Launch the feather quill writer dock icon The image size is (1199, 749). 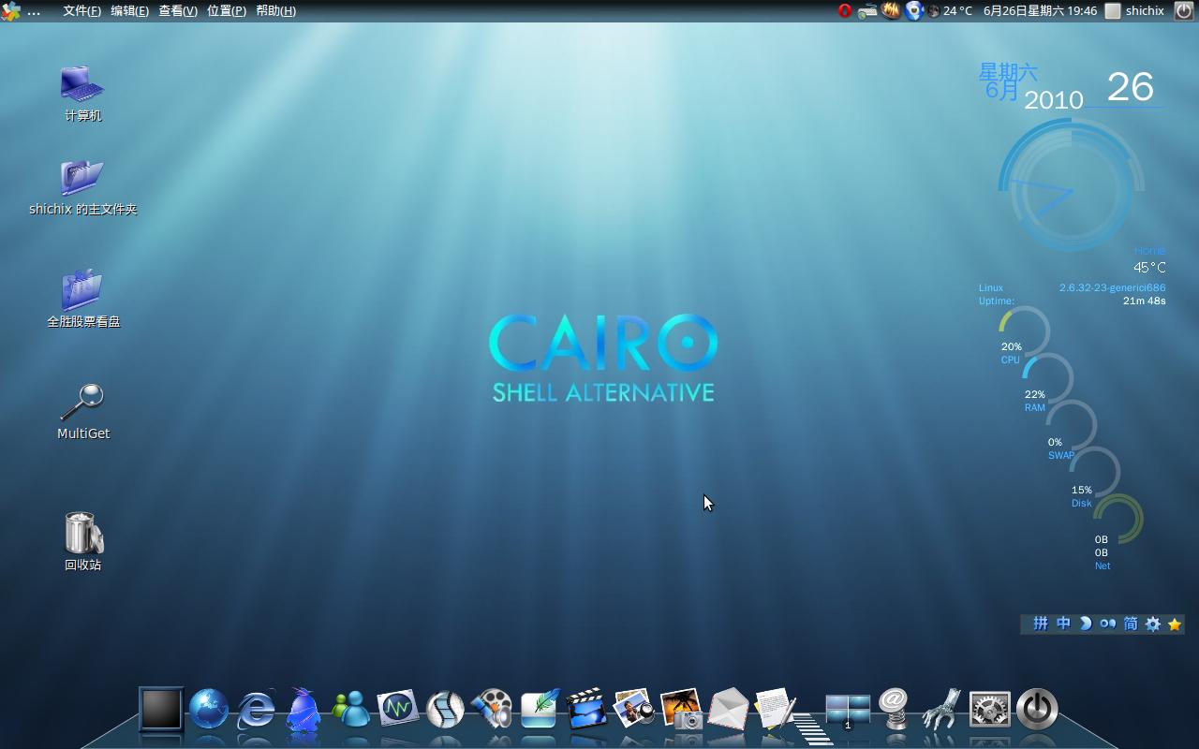[x=540, y=709]
